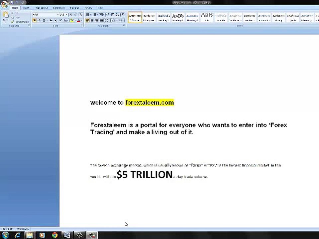Viewport: 319px width, 239px height.
Task: Open Google Chrome from the taskbar
Action: (x=54, y=235)
